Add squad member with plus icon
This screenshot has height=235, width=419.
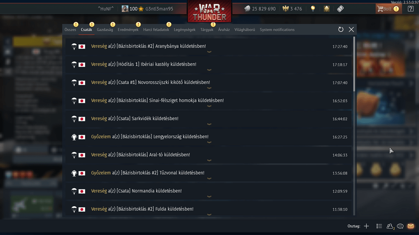pyautogui.click(x=366, y=226)
